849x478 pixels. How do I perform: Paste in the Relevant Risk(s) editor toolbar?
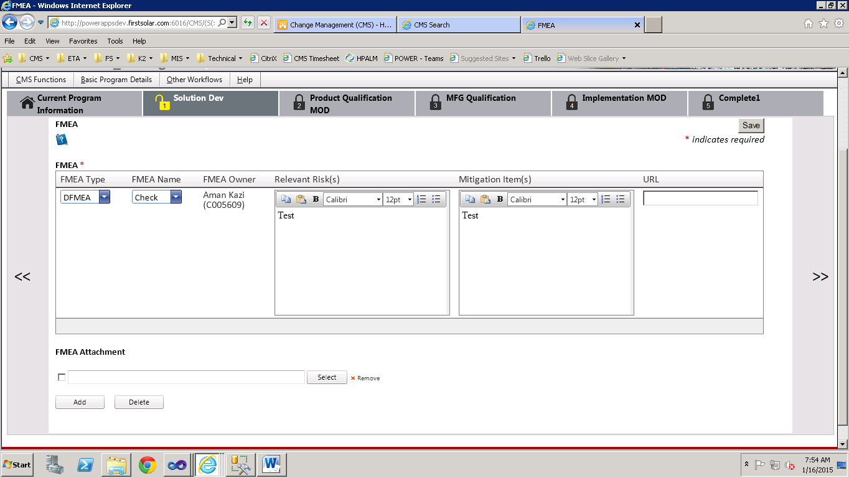(301, 199)
